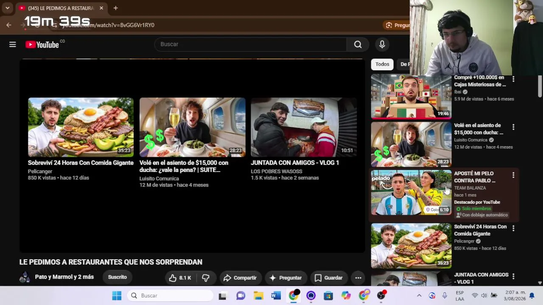Viewport: 543px width, 305px height.
Task: Switch the ESP LAA input language
Action: click(460, 296)
